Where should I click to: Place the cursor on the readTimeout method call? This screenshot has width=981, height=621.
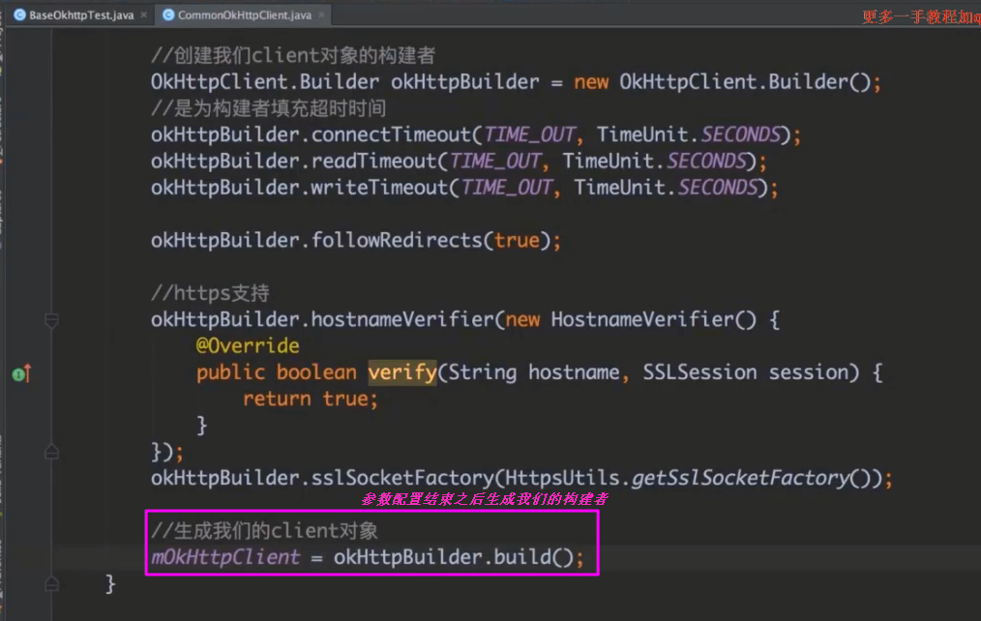tap(374, 161)
